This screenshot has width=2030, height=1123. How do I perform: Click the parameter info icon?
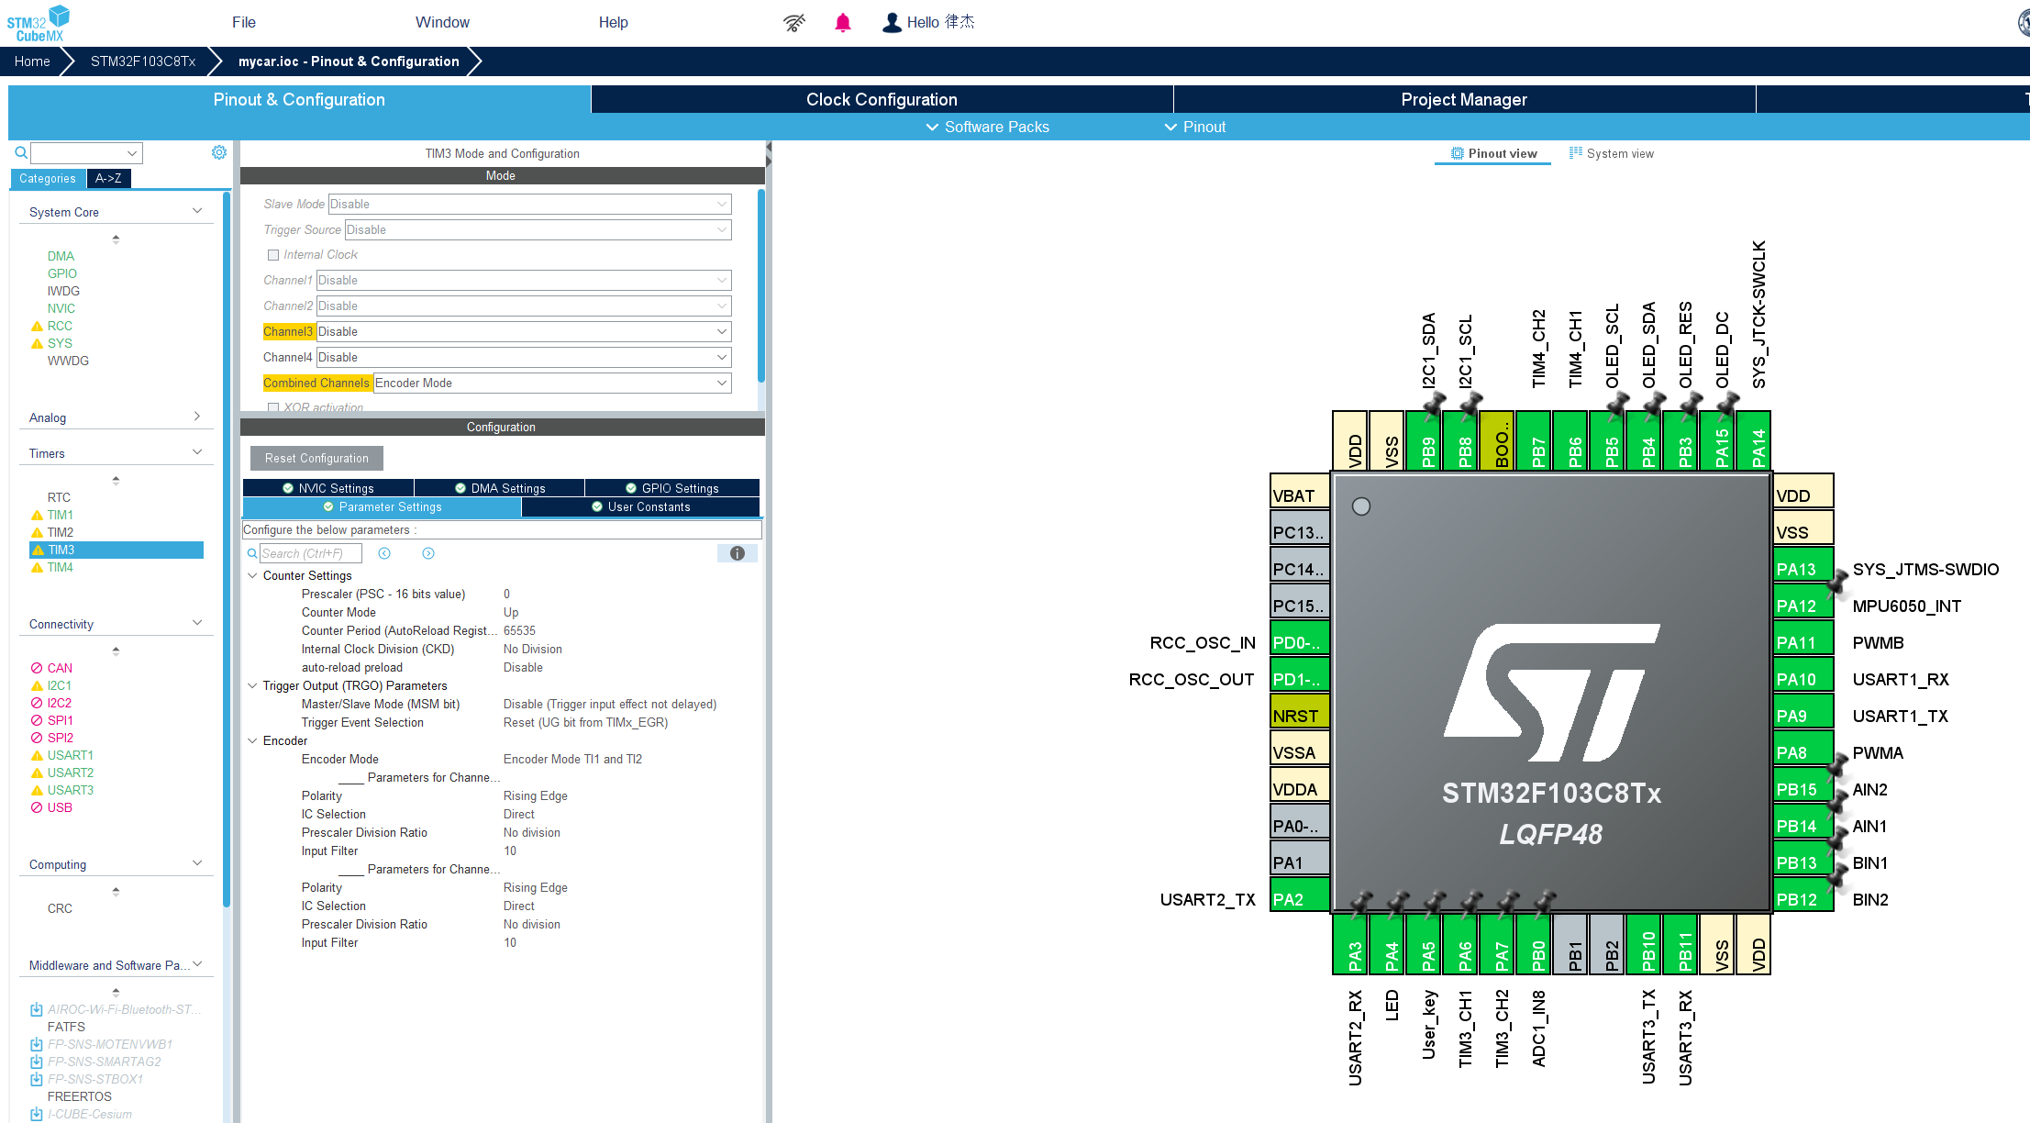(737, 553)
